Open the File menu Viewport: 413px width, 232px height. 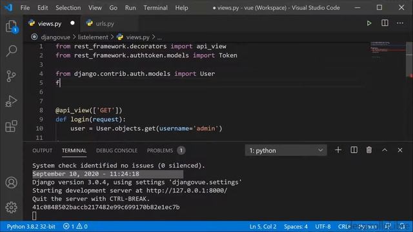(25, 8)
